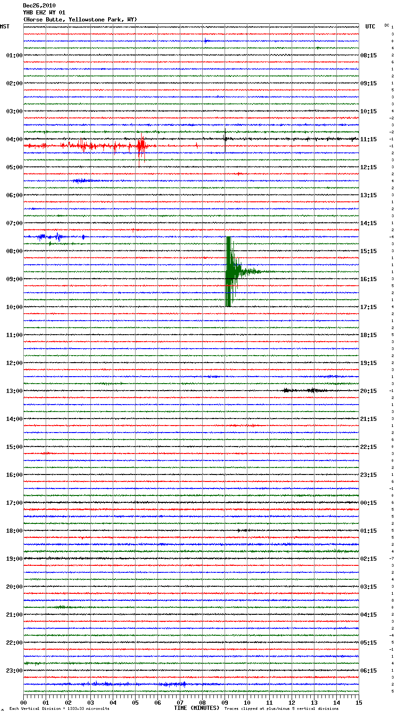The height and width of the screenshot is (715, 396).
Task: Select the 01:00 MST time label
Action: tap(14, 55)
